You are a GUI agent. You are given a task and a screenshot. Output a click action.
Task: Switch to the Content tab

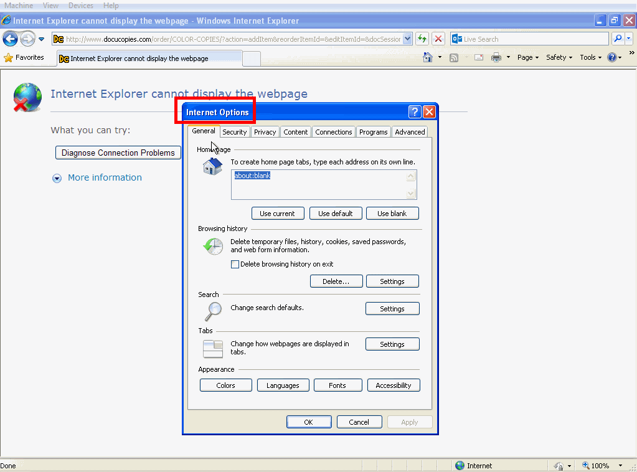pos(295,132)
